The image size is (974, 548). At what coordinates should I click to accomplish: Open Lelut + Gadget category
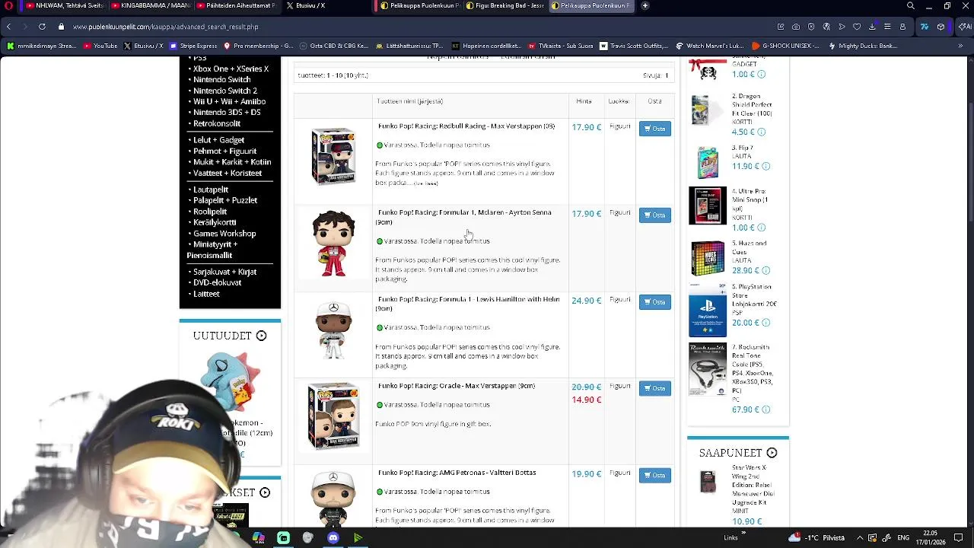(218, 140)
